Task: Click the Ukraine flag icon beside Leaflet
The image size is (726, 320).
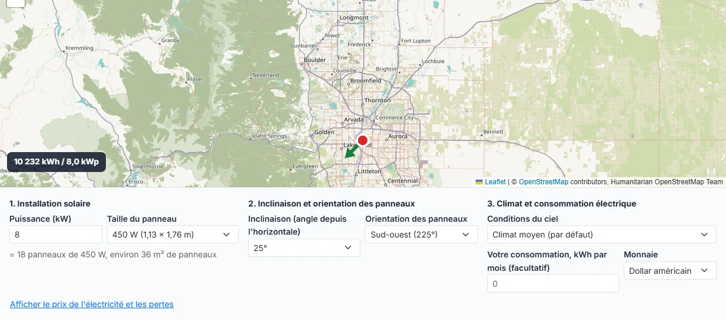Action: [479, 182]
